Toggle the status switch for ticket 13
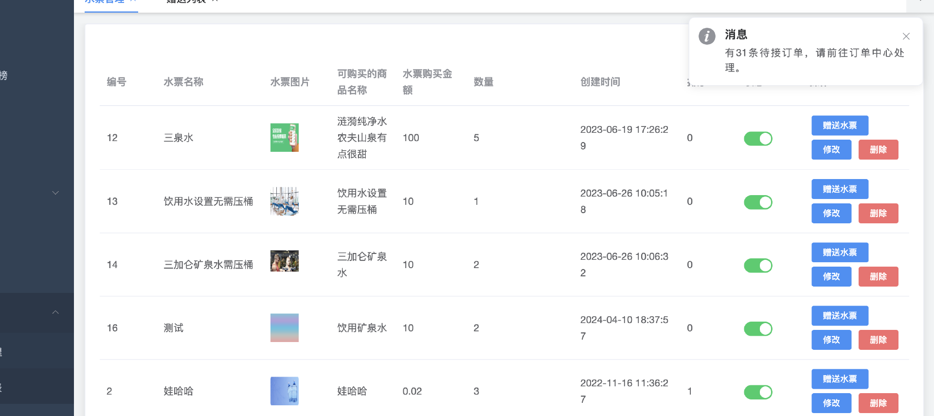The width and height of the screenshot is (934, 416). [758, 202]
